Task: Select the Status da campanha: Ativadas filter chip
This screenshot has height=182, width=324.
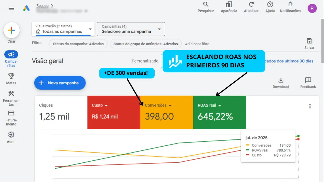Action: click(x=78, y=44)
